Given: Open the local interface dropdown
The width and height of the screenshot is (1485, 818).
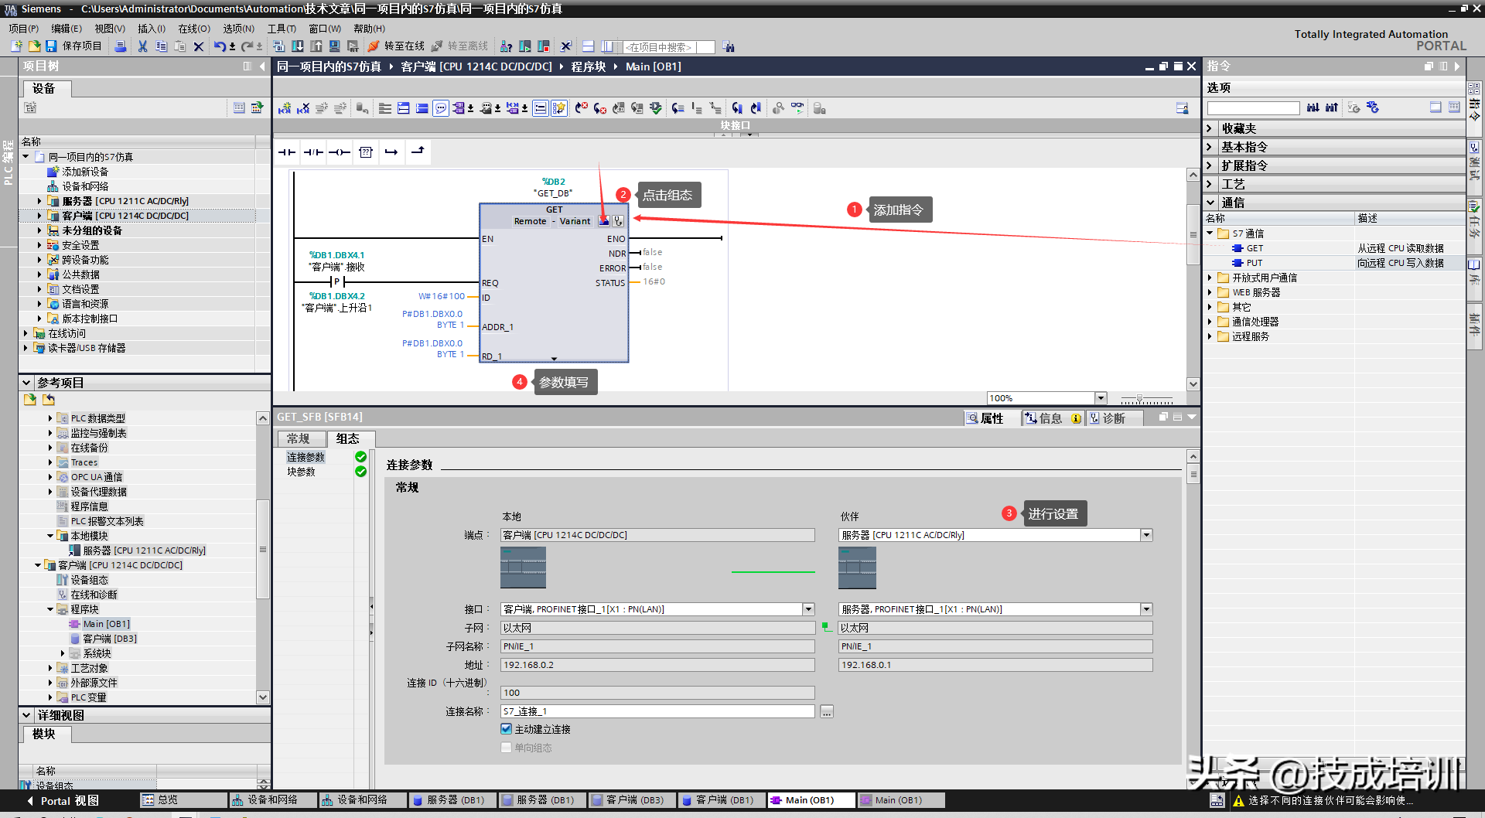Looking at the screenshot, I should [x=808, y=609].
